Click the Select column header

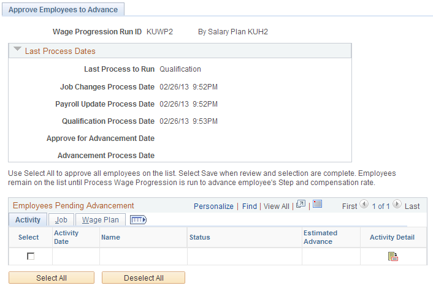(x=28, y=237)
